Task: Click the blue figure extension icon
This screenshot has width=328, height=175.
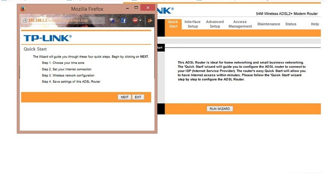Action: (x=112, y=20)
